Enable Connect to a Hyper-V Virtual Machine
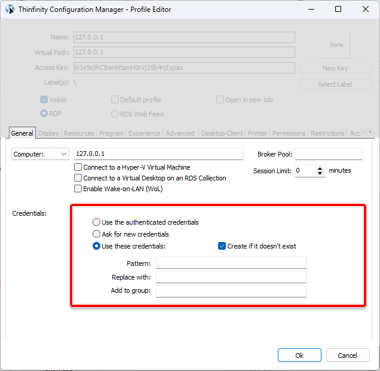 [x=78, y=167]
